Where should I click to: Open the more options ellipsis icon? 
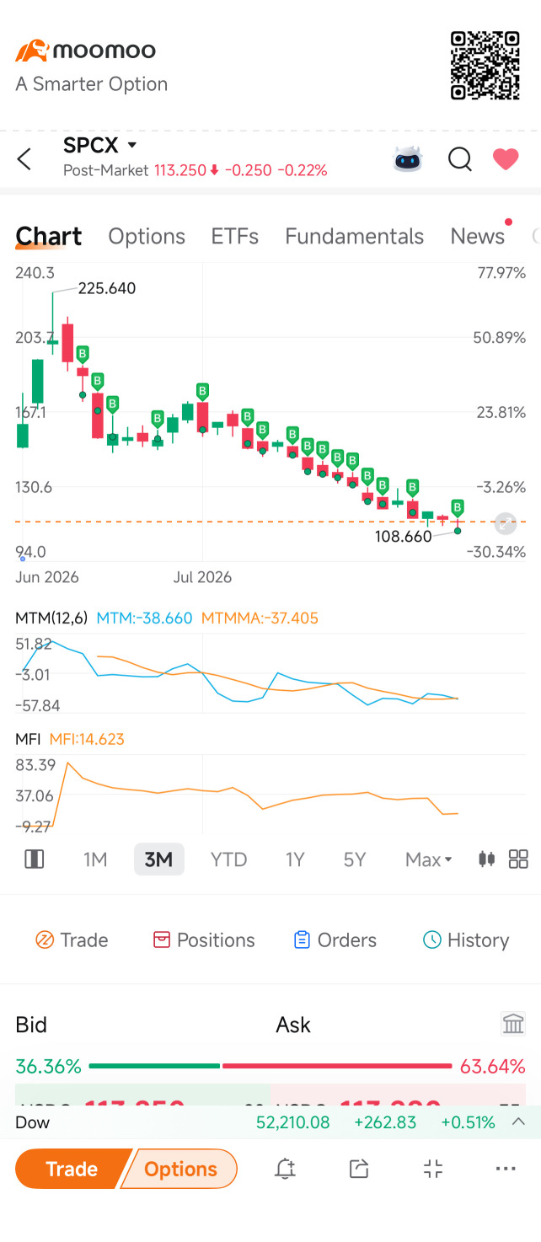[506, 1169]
